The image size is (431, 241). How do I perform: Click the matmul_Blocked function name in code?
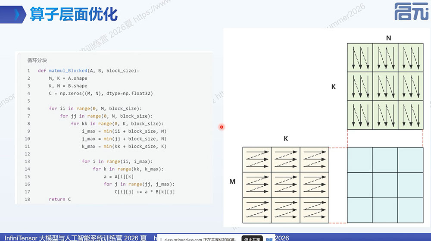click(68, 71)
